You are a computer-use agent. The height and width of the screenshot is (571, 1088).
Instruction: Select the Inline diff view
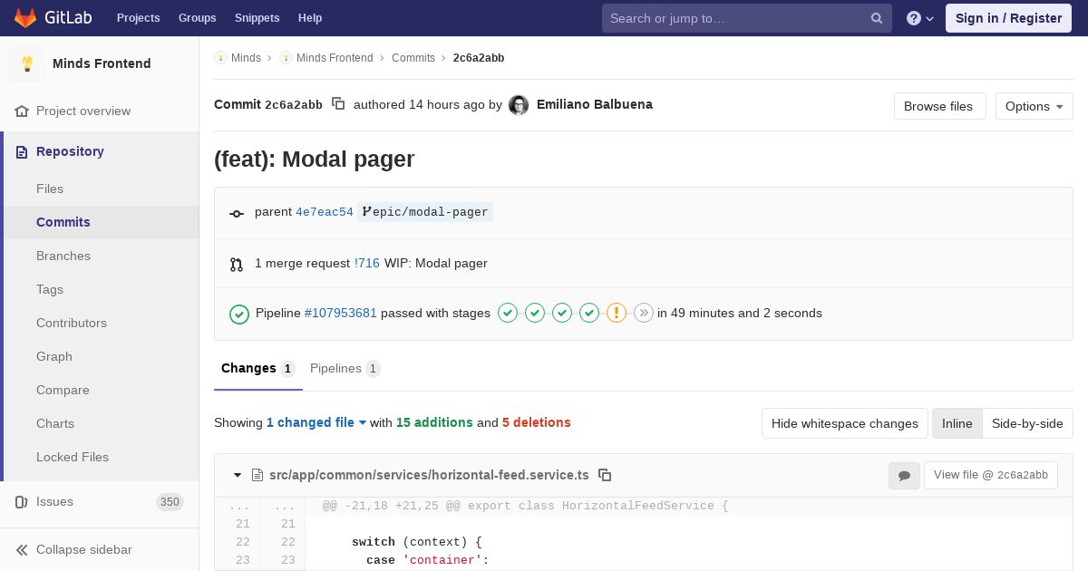click(x=957, y=423)
